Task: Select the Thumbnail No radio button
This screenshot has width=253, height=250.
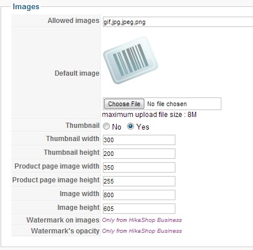Action: (106, 126)
